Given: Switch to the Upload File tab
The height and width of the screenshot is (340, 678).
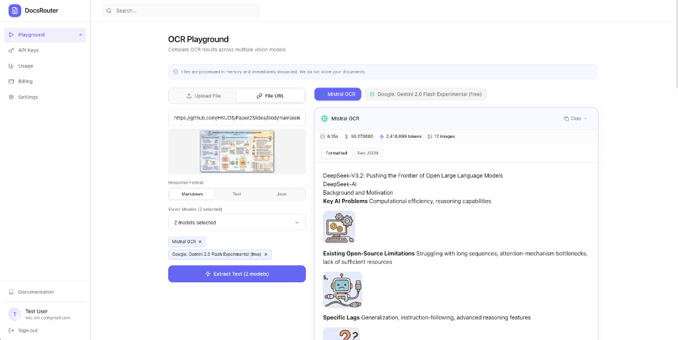Looking at the screenshot, I should [203, 95].
